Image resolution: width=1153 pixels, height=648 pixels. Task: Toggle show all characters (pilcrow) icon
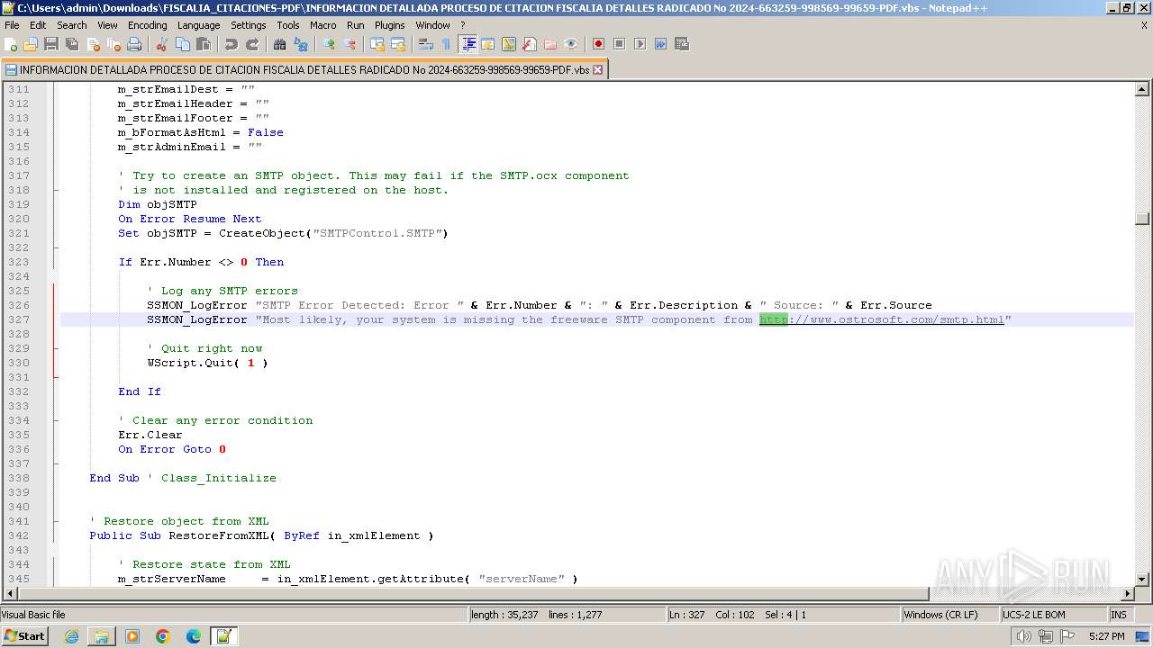(446, 44)
